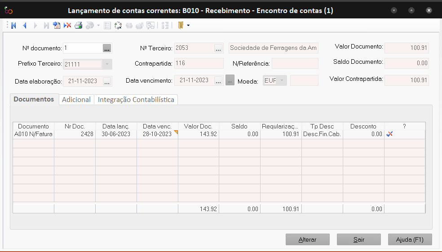Click the Data venc. column header
The height and width of the screenshot is (252, 442).
(157, 126)
